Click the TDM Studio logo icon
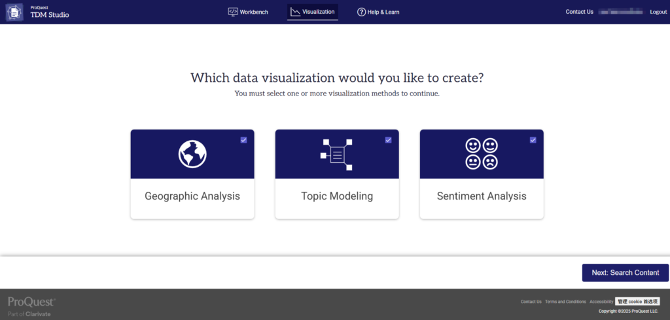The image size is (670, 320). pyautogui.click(x=14, y=12)
